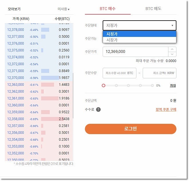Set slider to 0% red handle
Image resolution: width=189 pixels, height=181 pixels.
[x=104, y=85]
